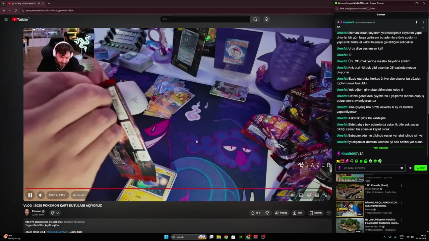The width and height of the screenshot is (429, 241).
Task: Focus the YouTube 'Ara' search box
Action: coord(205,19)
